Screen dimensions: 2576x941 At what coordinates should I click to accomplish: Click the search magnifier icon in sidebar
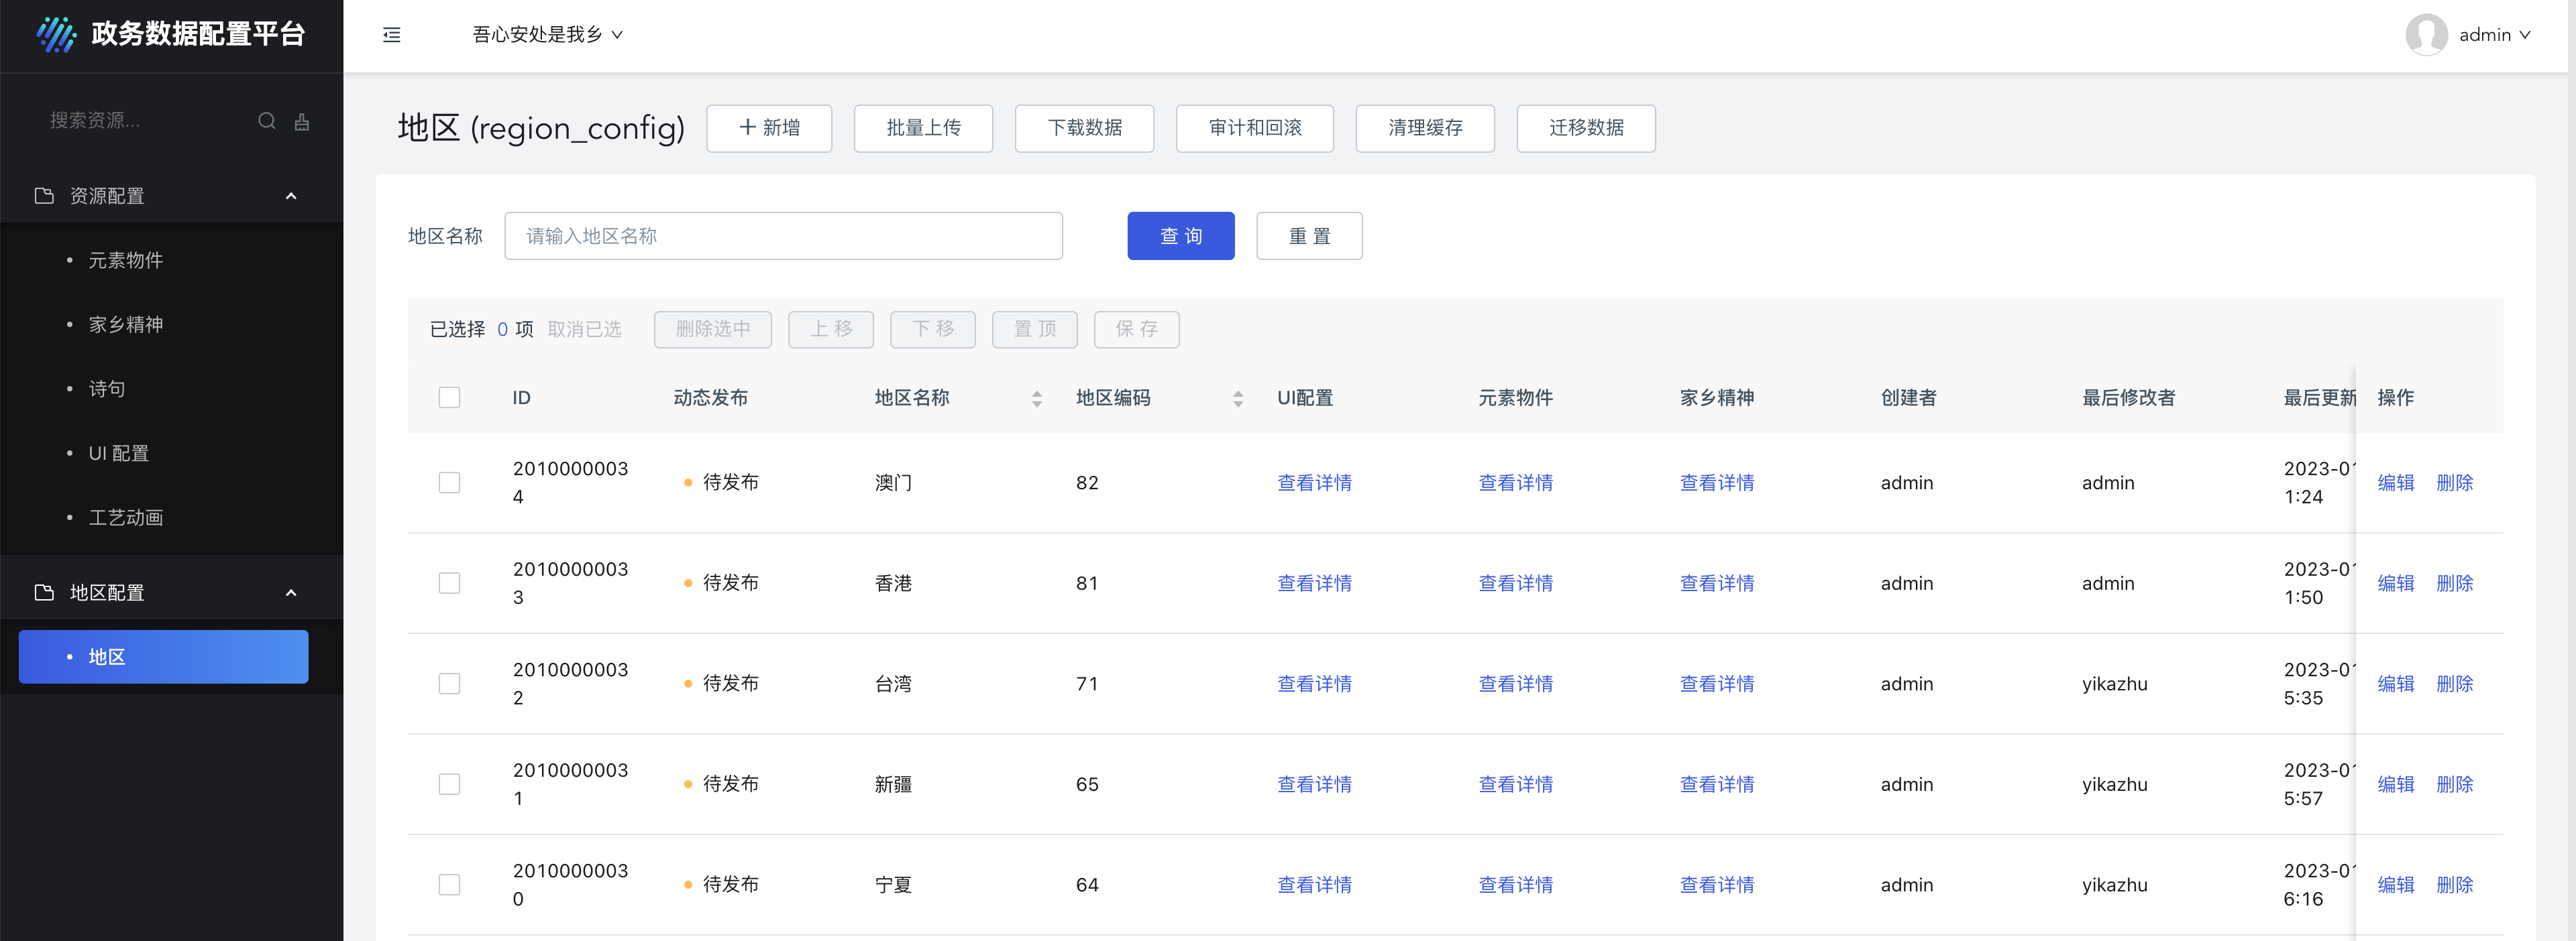267,121
